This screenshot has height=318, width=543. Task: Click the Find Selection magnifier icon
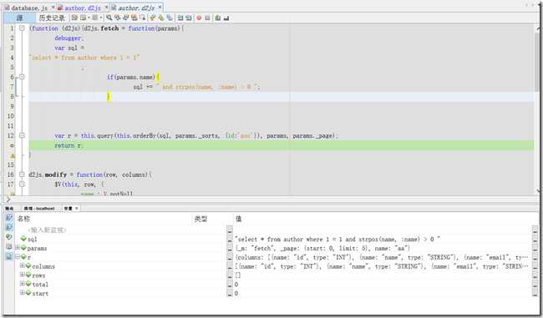coord(109,18)
